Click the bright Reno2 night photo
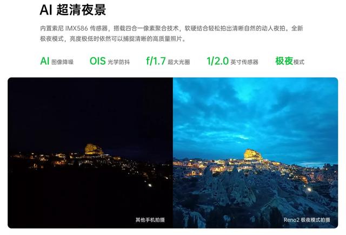 255,153
